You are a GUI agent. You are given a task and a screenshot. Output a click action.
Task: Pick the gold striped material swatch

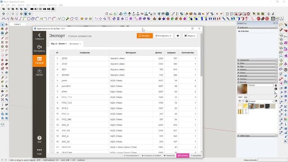240,112
